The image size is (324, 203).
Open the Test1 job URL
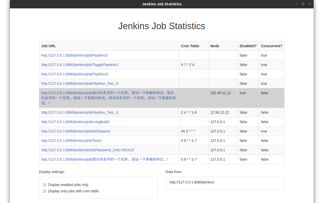tap(72, 141)
